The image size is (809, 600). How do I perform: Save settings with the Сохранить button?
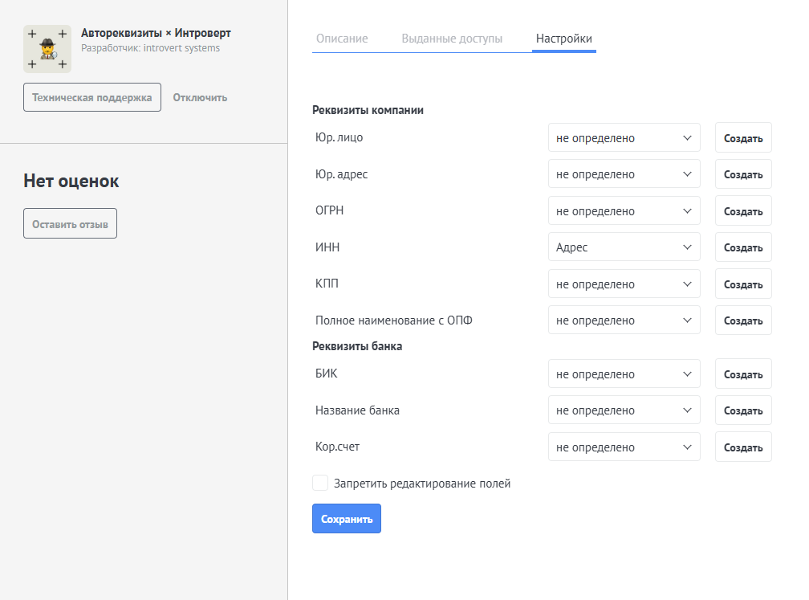347,518
